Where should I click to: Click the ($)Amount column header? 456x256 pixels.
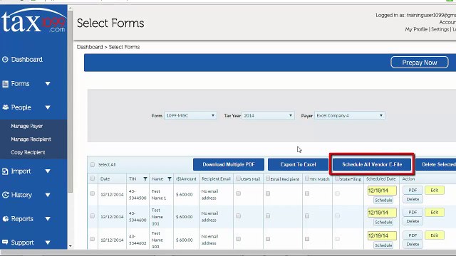pos(186,178)
